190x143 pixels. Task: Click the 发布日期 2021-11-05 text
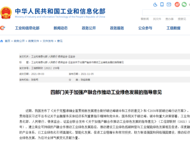(81, 74)
